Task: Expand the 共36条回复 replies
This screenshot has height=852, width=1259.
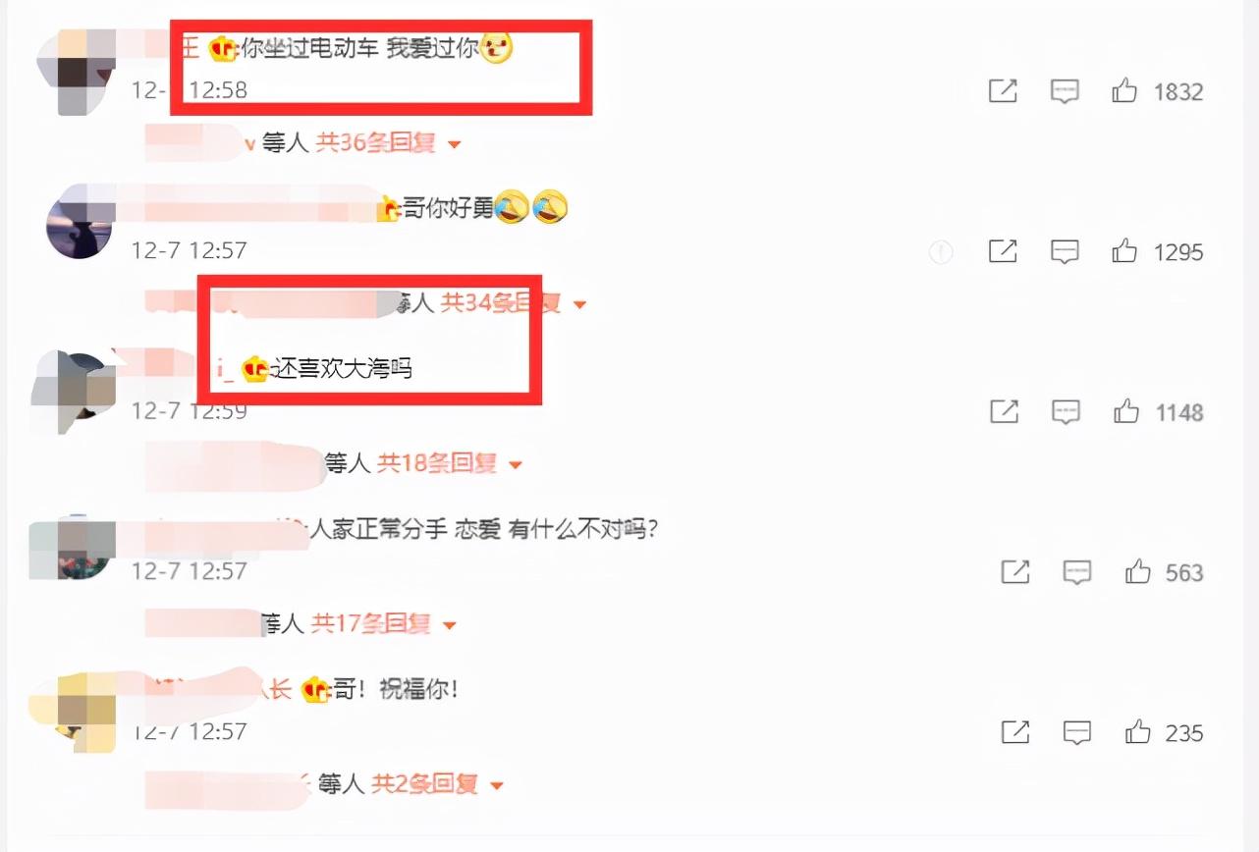Action: point(388,143)
